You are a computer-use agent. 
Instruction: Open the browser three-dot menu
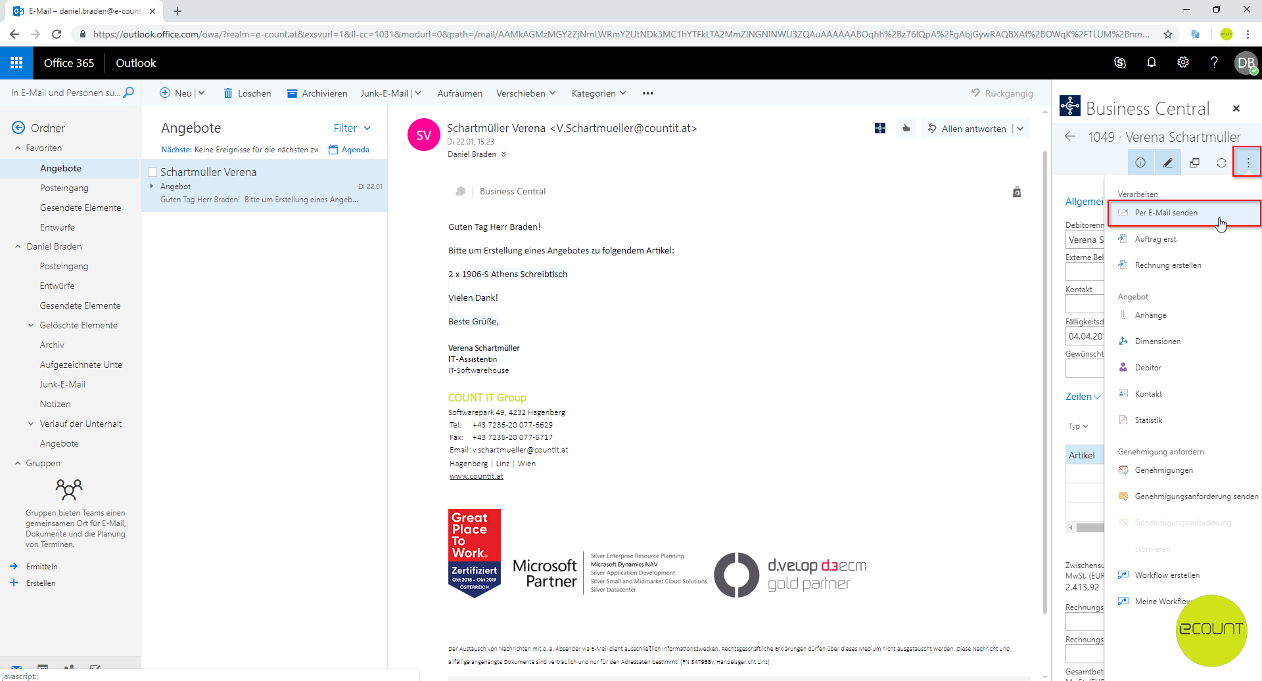(1248, 34)
